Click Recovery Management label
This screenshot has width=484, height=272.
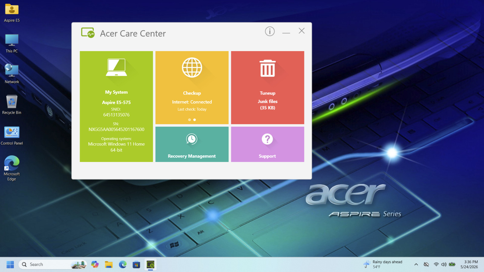[191, 156]
